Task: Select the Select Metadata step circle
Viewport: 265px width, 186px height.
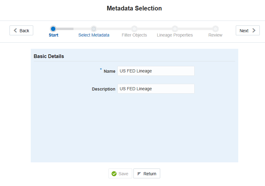Action: 94,29
